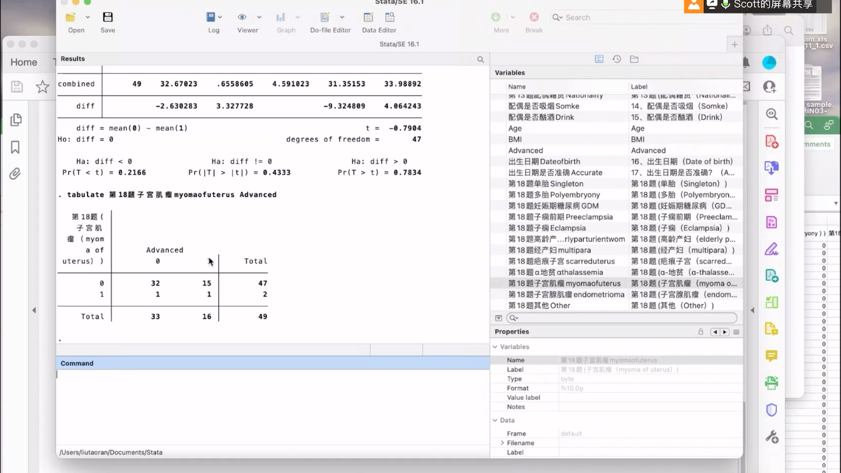Toggle the Properties lock icon

click(701, 332)
